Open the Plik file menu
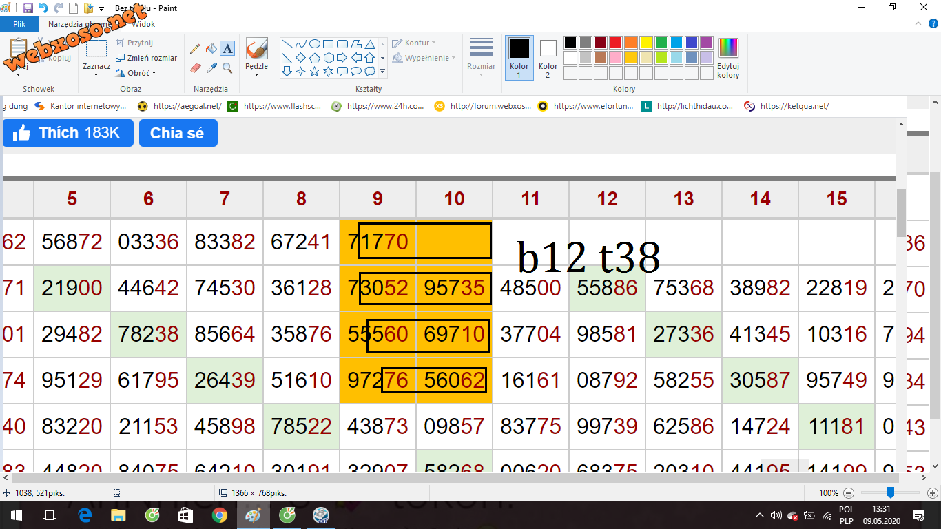 coord(19,24)
